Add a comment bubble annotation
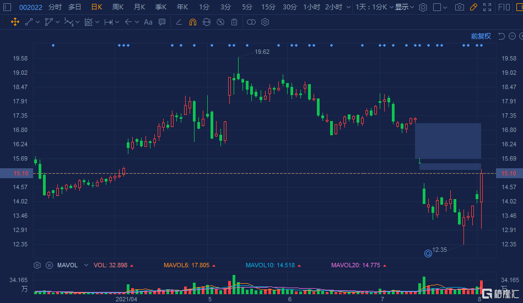 pyautogui.click(x=162, y=22)
